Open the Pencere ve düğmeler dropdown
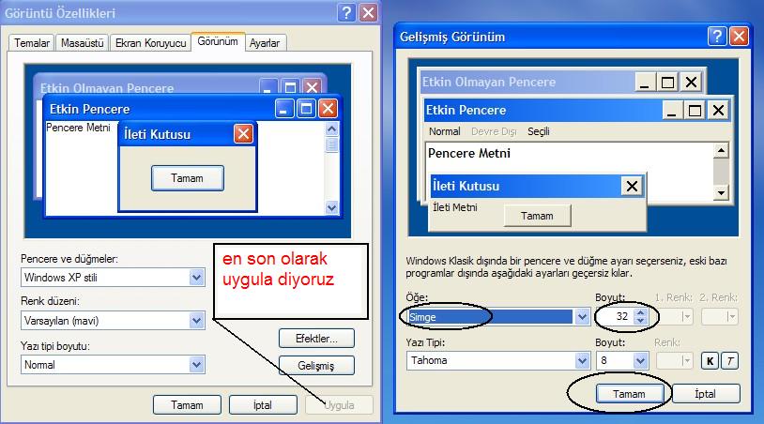764x424 pixels. tap(196, 277)
